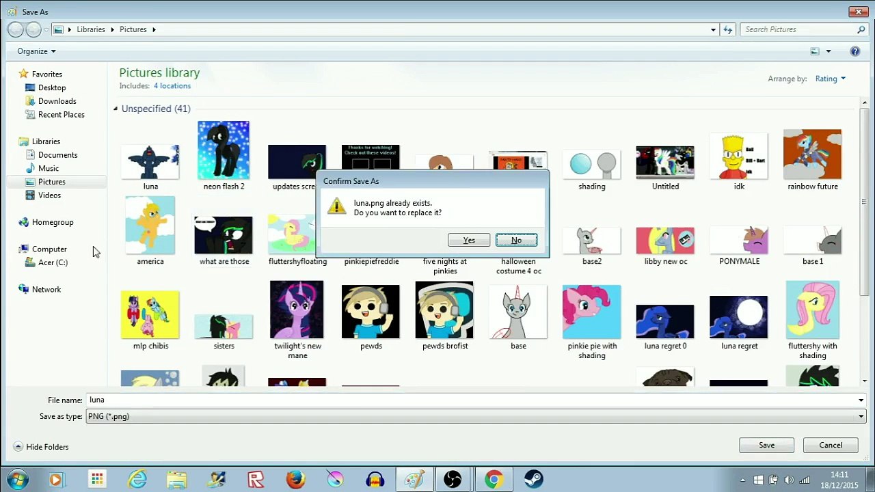The image size is (875, 492).
Task: Click No in Confirm Save As dialog
Action: tap(516, 240)
